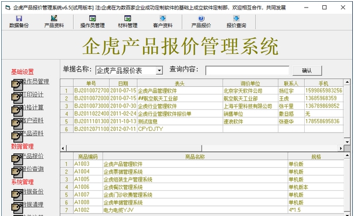Open sidebar link 产品资料
The width and height of the screenshot is (354, 216).
(33, 133)
